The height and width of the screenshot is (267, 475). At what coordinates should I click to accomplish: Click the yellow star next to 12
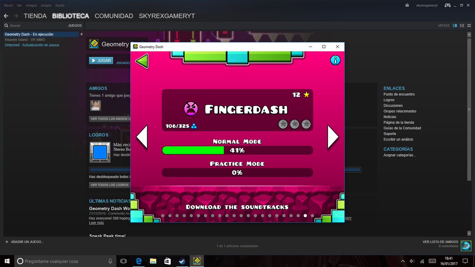click(x=306, y=95)
